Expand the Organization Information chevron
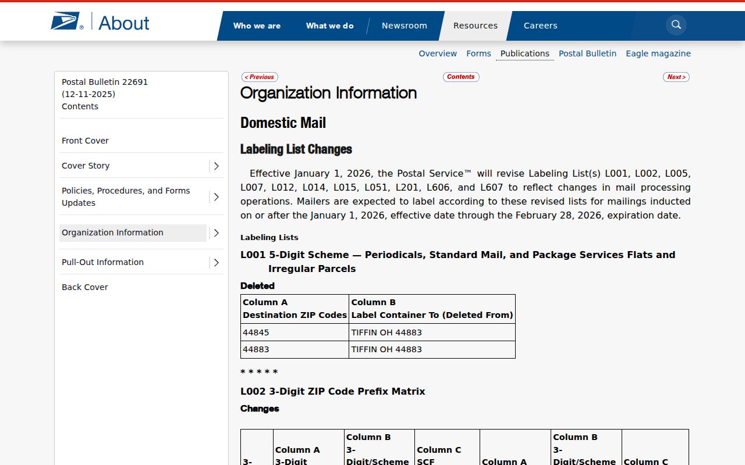The height and width of the screenshot is (465, 745). point(216,233)
